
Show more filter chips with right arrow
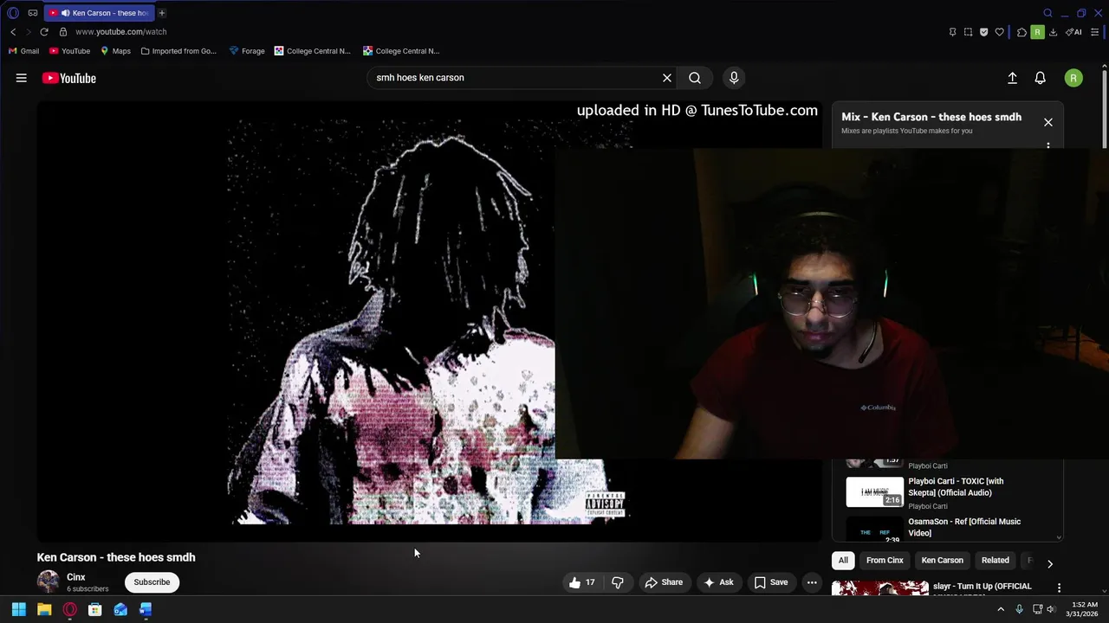pos(1050,563)
